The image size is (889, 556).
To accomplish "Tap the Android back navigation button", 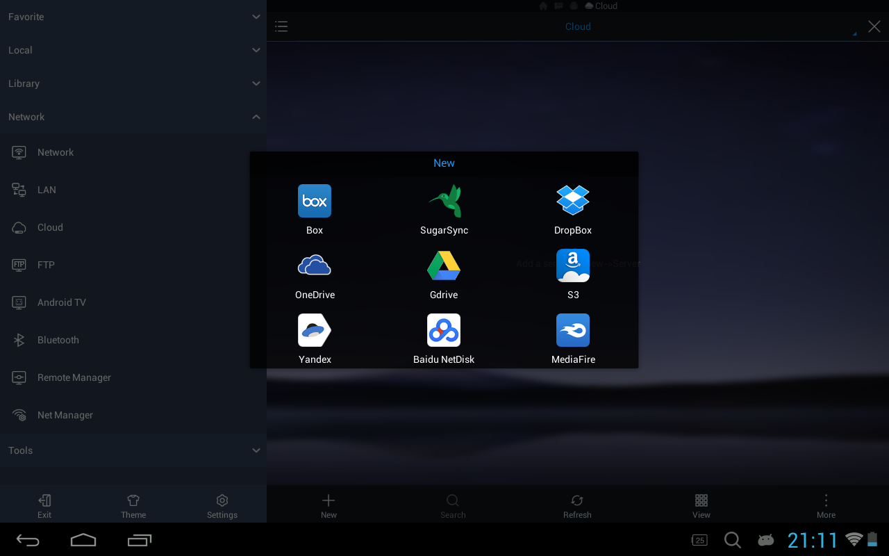I will [x=28, y=540].
